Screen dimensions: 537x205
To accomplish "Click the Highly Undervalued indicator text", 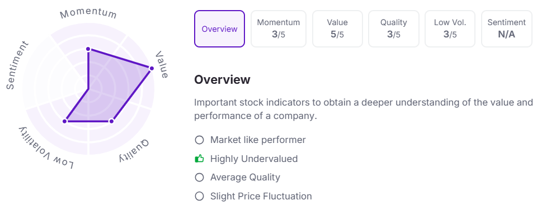I will [x=254, y=159].
